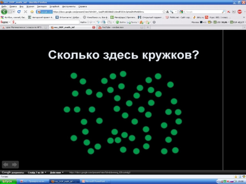Open the Вид menu
Screen dimensions: 246x184
coord(22,6)
